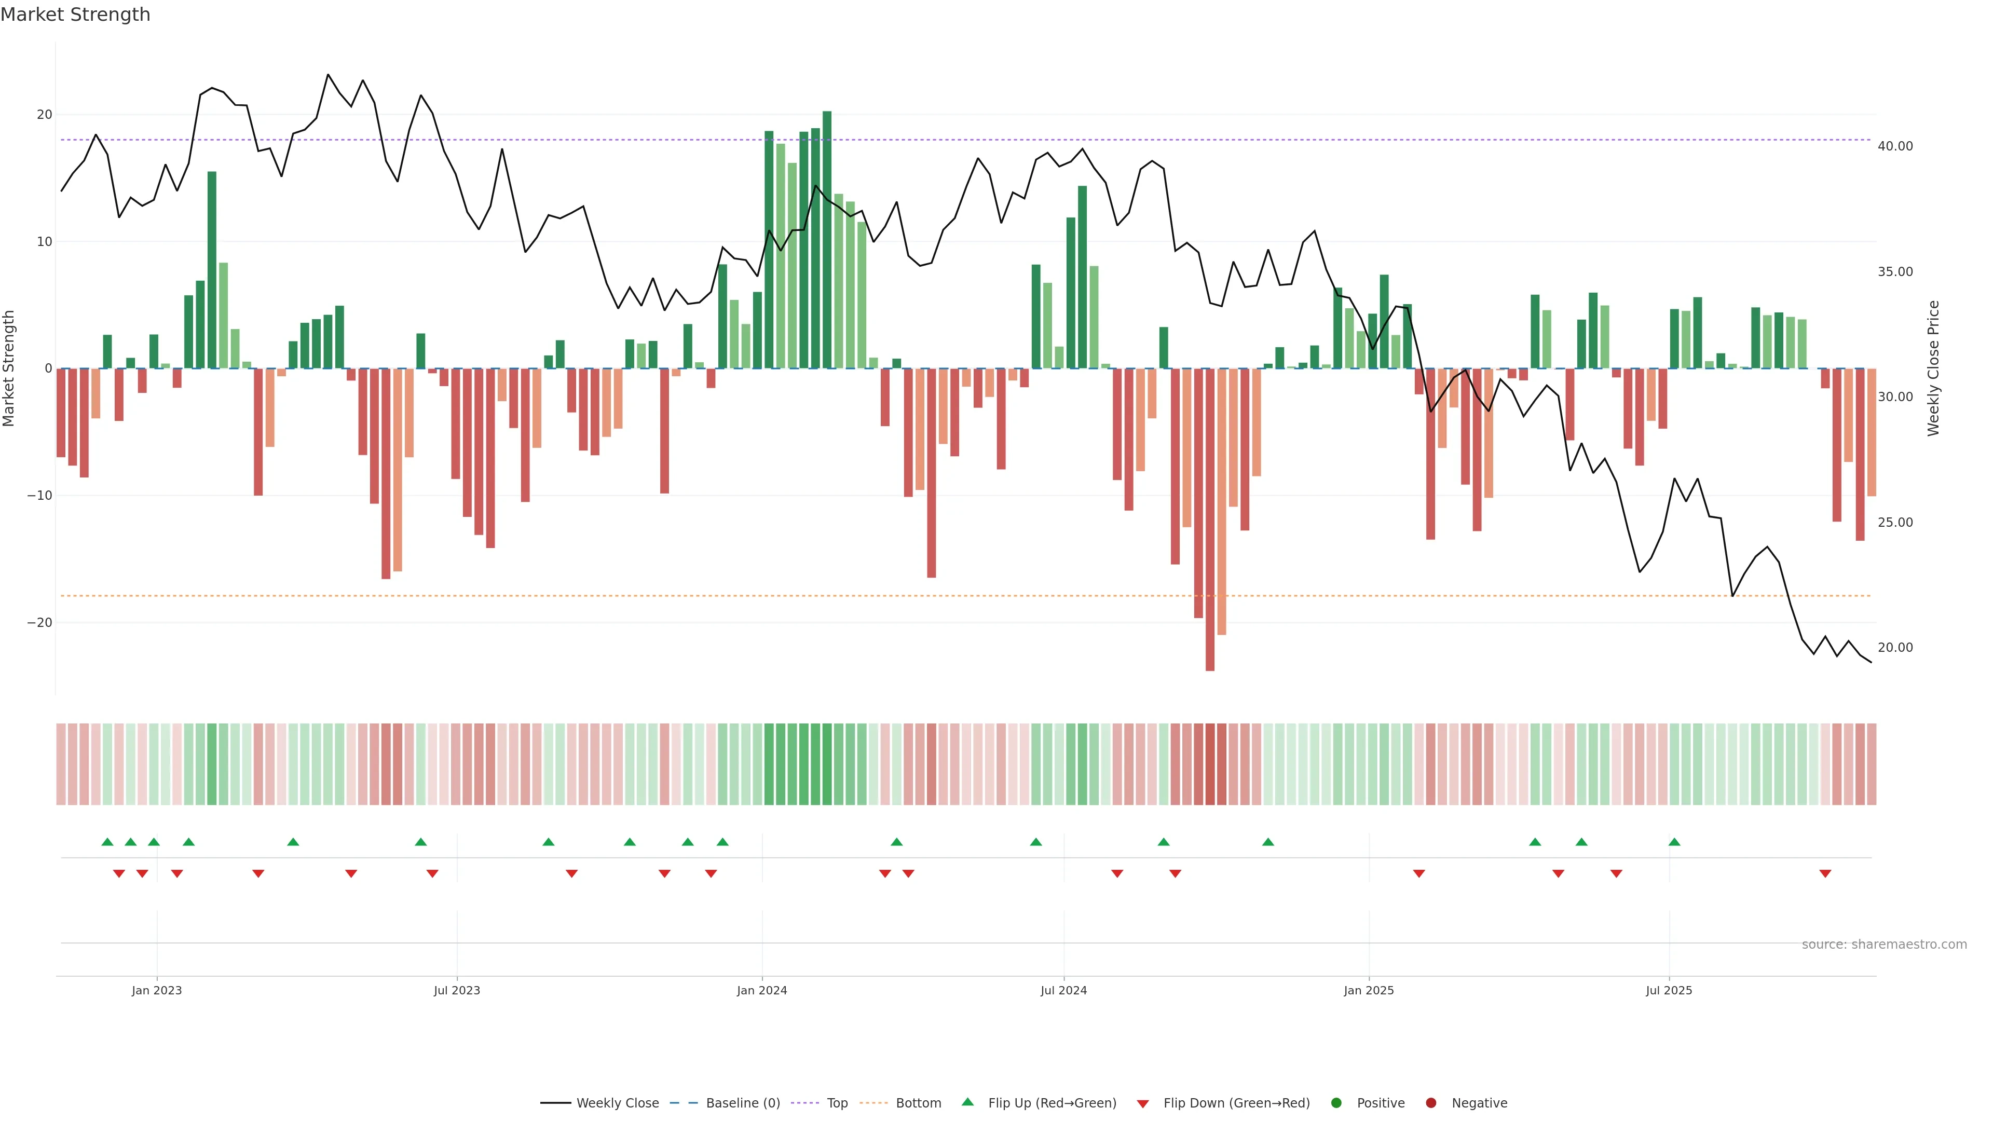Screen dimensions: 1993x1121
Task: Click the Bottom legend line swatch
Action: coord(873,1102)
